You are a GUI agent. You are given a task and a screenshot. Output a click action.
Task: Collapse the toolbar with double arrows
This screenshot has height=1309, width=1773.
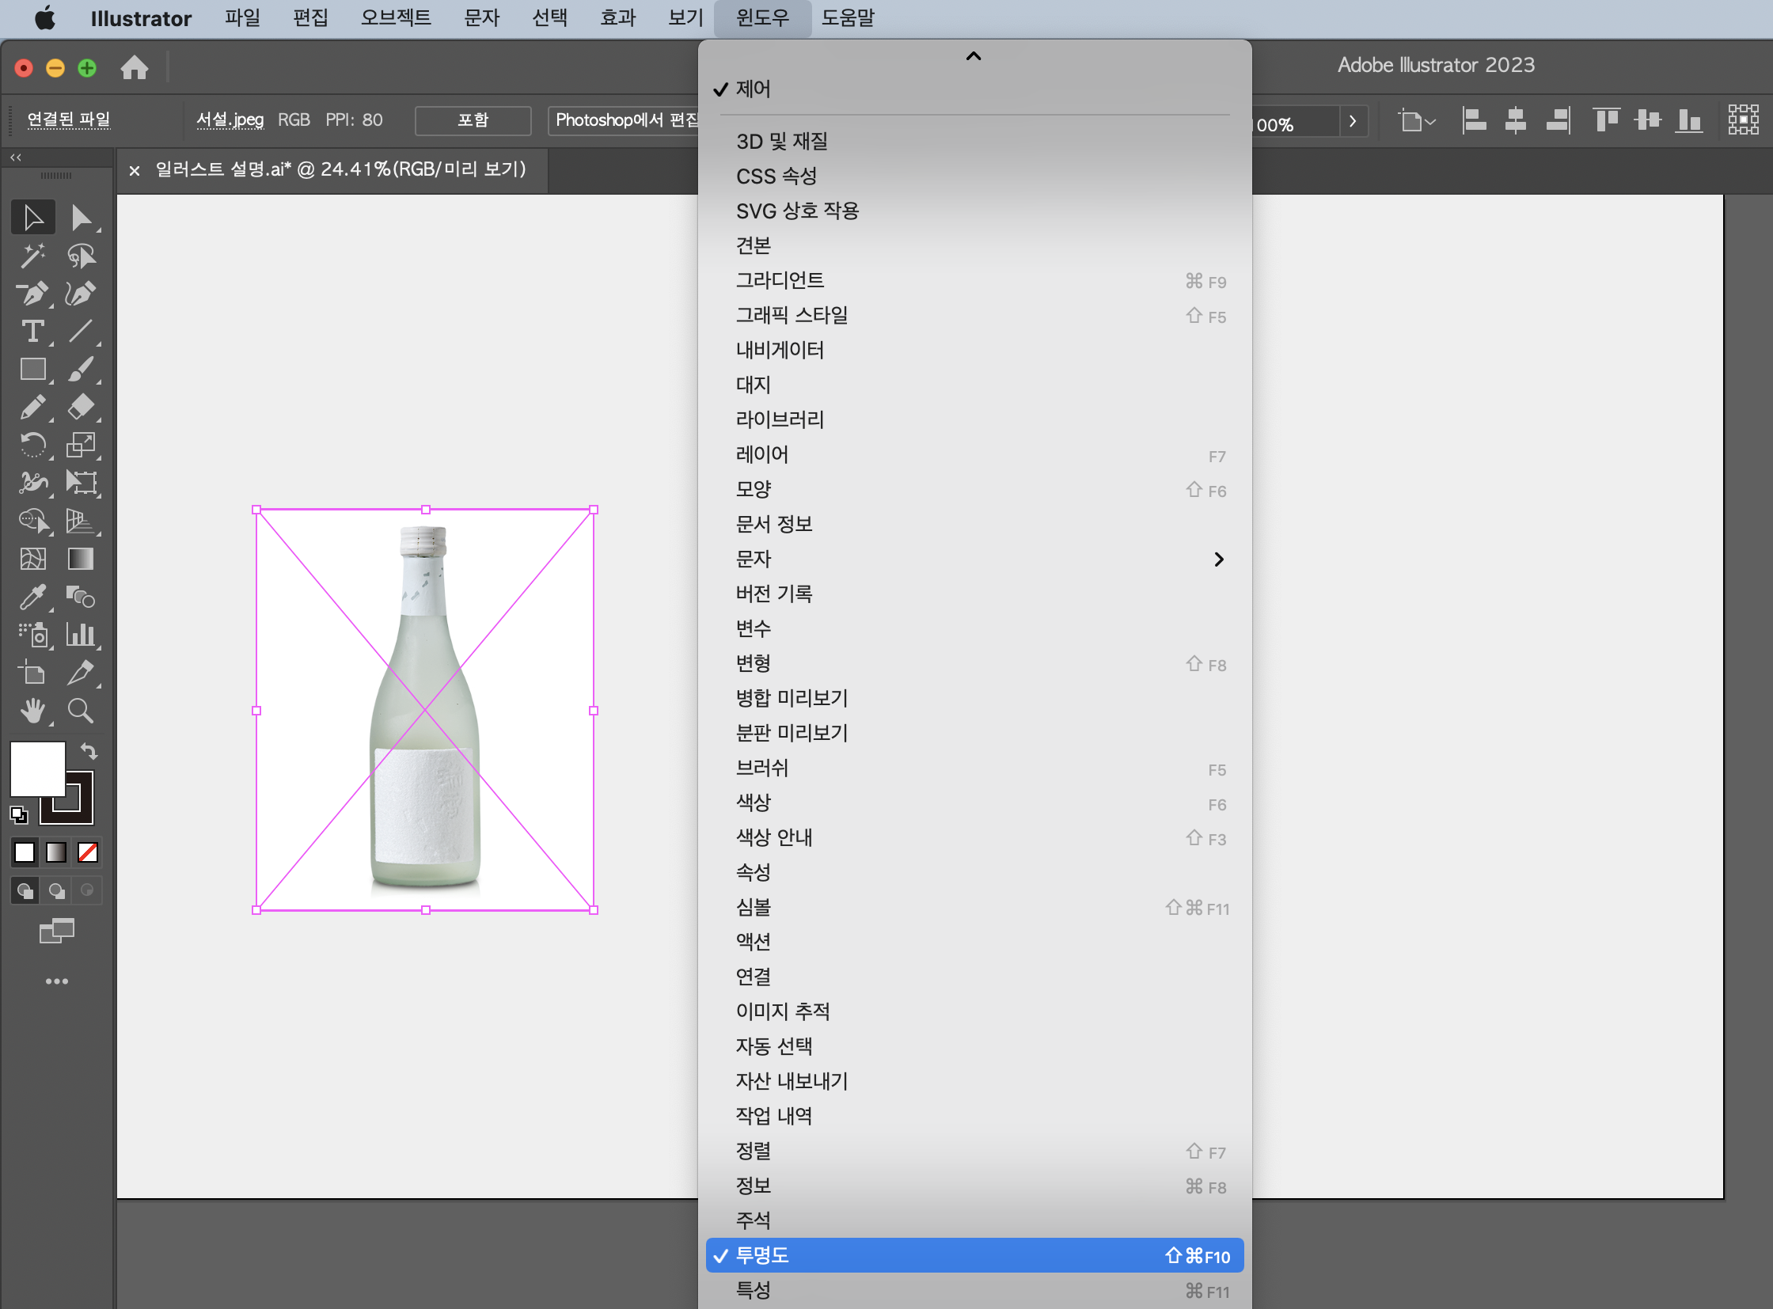coord(15,157)
